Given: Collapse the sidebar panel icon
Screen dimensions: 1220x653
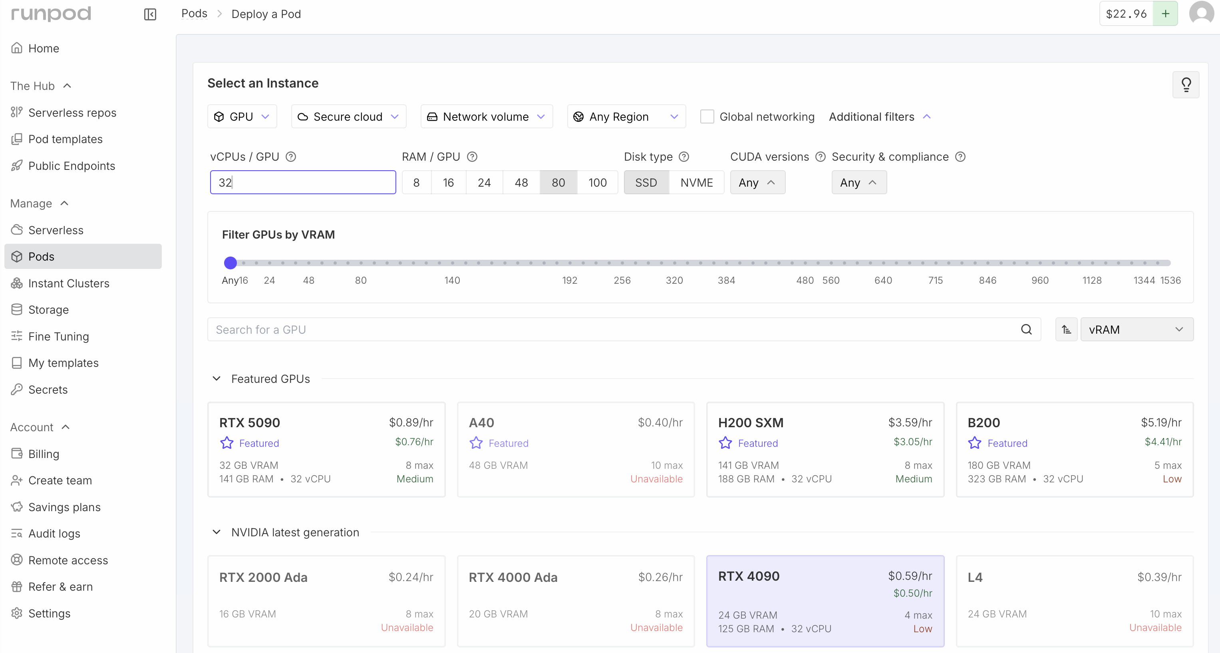Looking at the screenshot, I should tap(150, 14).
